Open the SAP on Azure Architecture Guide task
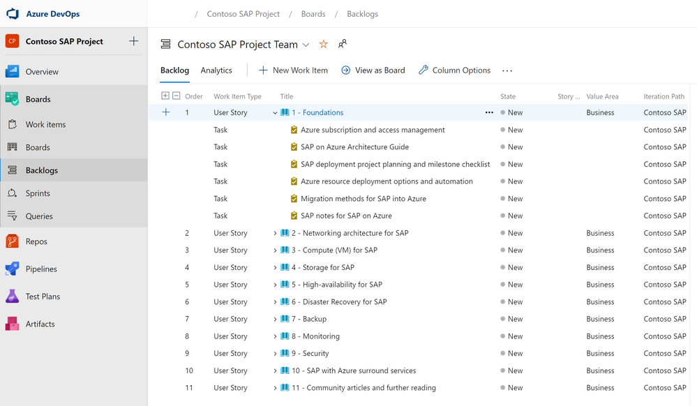The image size is (697, 406). point(354,147)
